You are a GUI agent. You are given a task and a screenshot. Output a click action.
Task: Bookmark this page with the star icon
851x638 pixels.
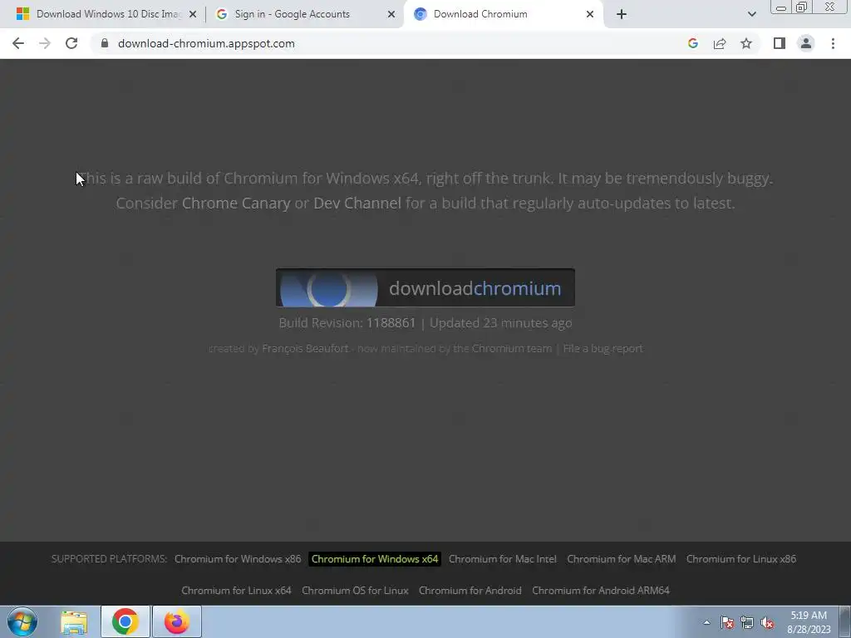click(746, 43)
